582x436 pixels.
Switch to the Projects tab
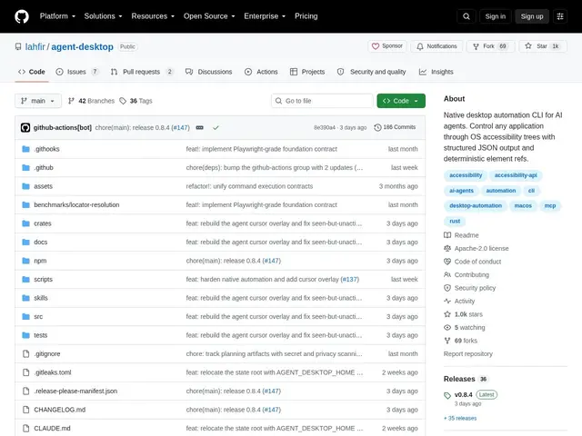[x=307, y=72]
